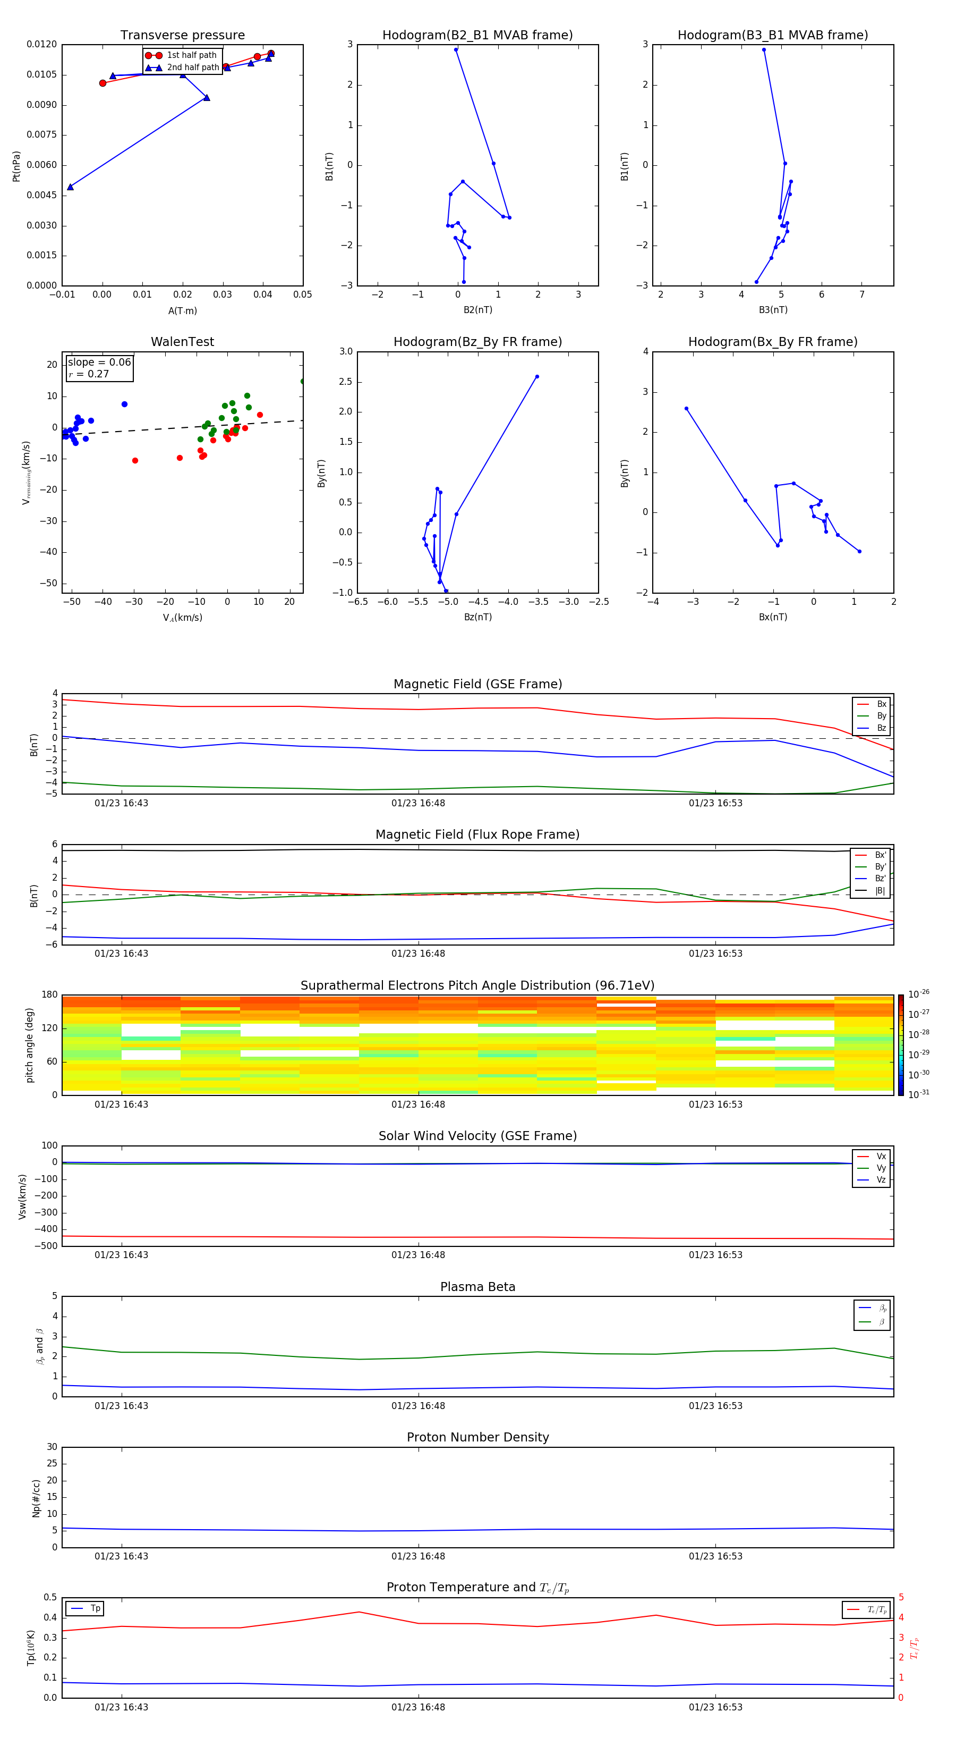Click the "Bz'" entry in flux rope legend
Image resolution: width=956 pixels, height=1754 pixels.
click(871, 879)
